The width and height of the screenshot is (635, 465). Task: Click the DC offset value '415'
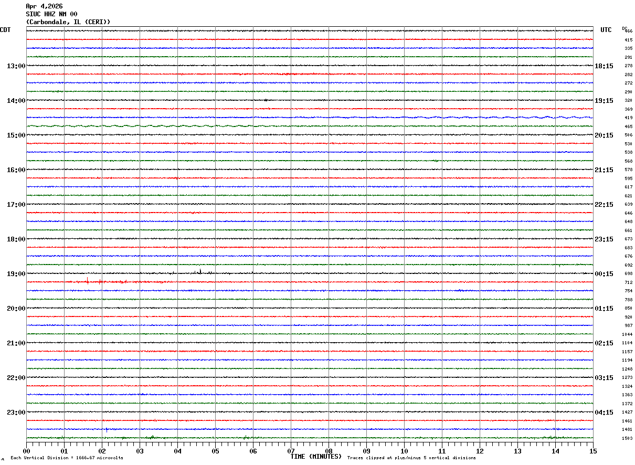(x=628, y=40)
